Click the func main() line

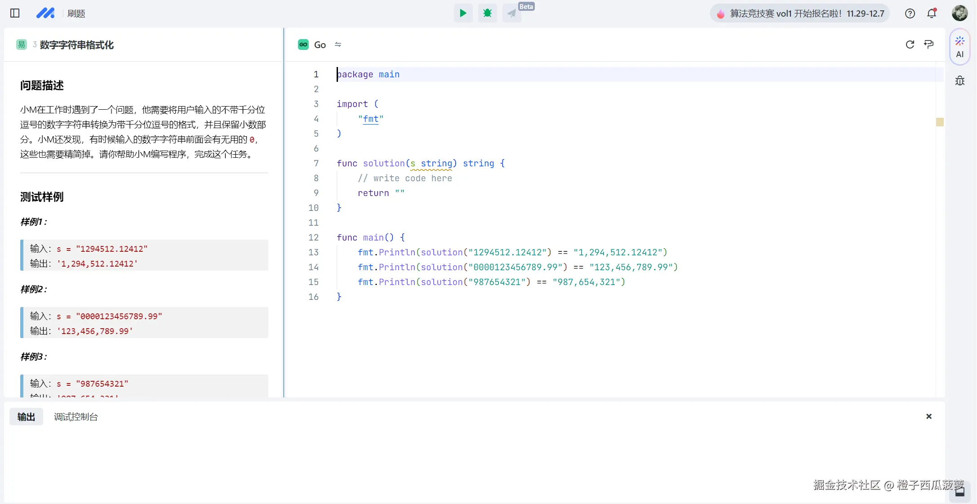(371, 237)
